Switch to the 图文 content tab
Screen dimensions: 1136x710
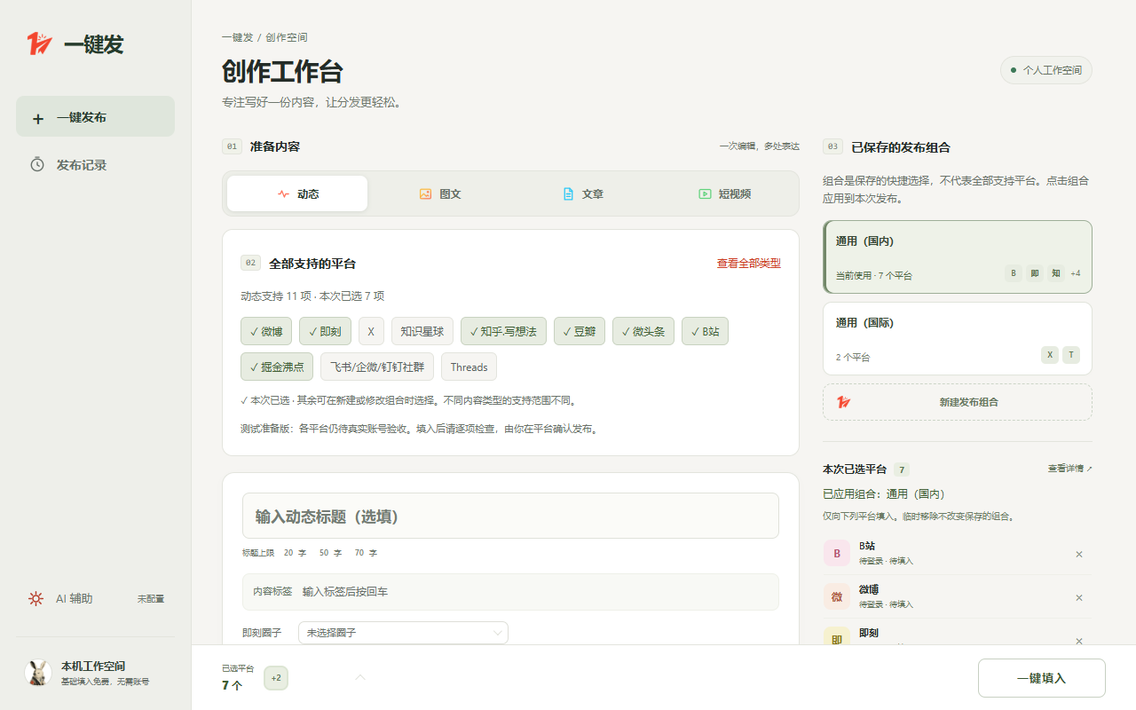(440, 193)
